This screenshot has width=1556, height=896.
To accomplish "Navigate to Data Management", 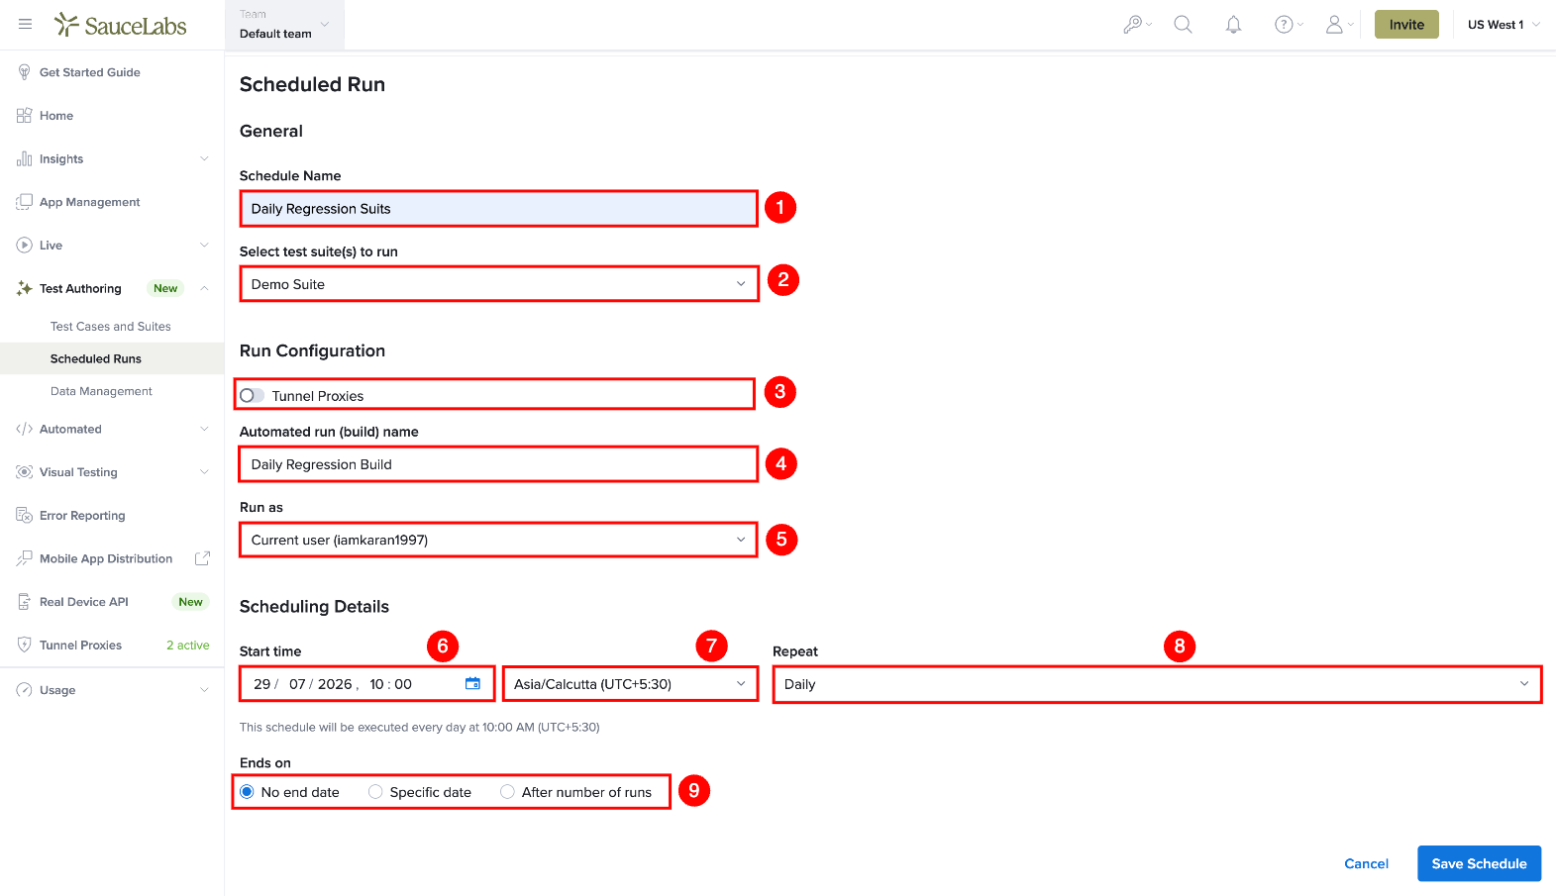I will 101,392.
